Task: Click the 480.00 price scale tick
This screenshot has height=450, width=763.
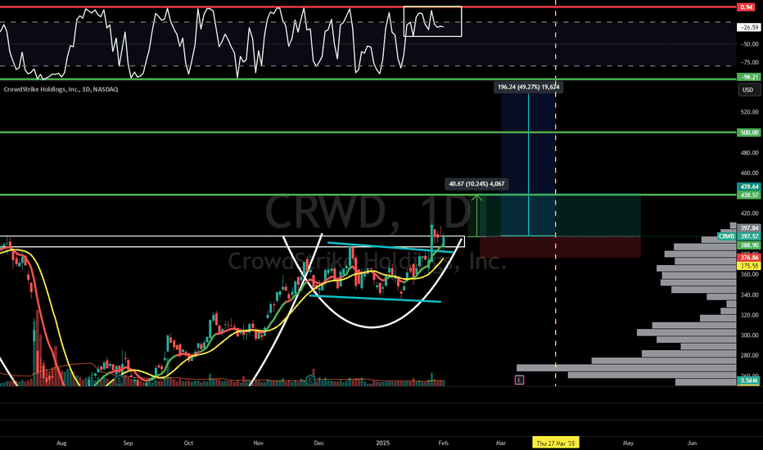Action: 749,153
